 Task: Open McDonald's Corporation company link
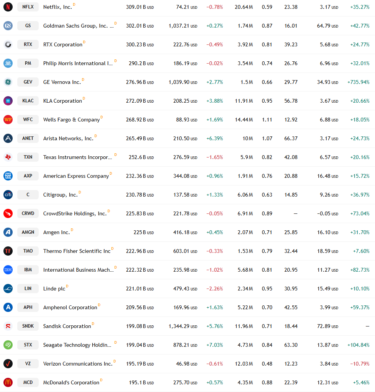point(71,382)
